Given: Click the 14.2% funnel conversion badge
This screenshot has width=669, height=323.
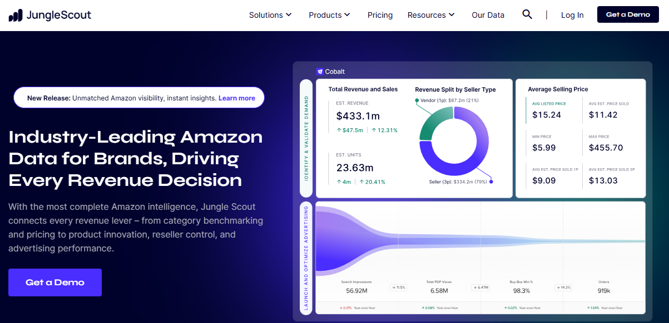Looking at the screenshot, I should coord(563,287).
